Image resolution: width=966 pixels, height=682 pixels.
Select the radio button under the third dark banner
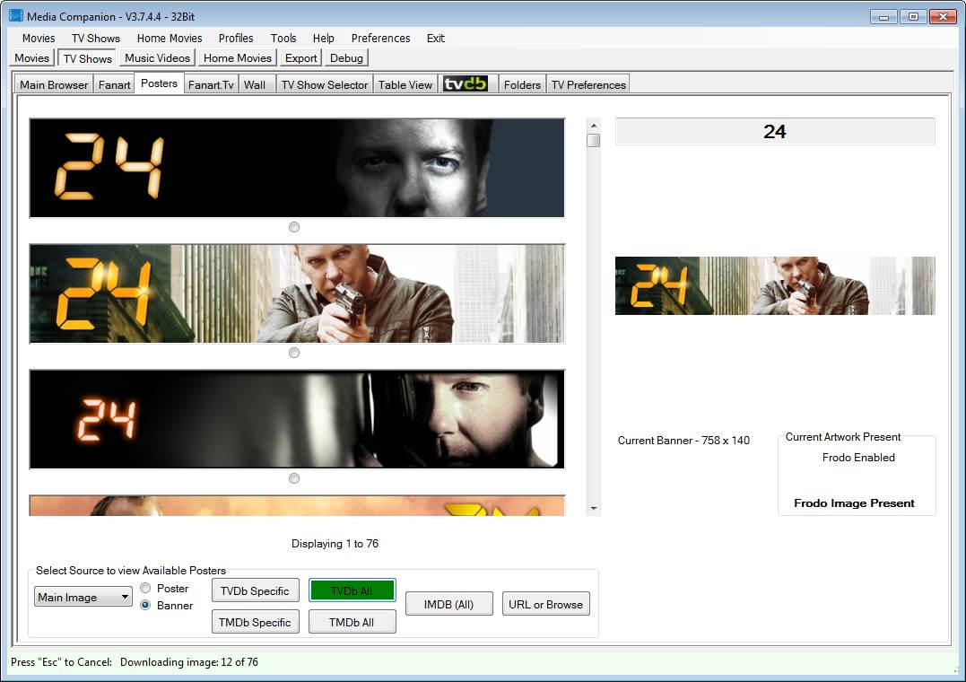(x=294, y=478)
